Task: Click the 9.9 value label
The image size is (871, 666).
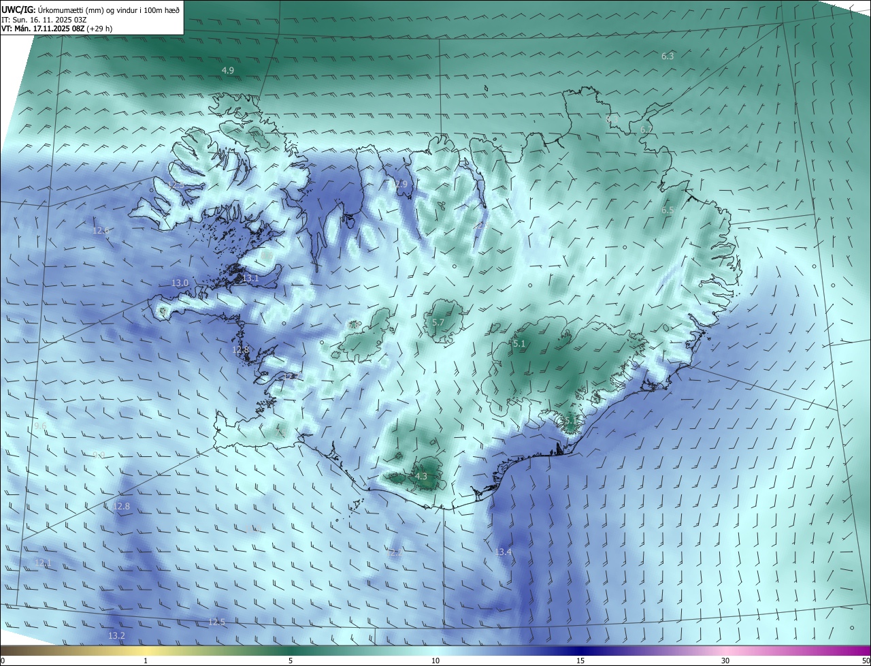Action: click(99, 455)
